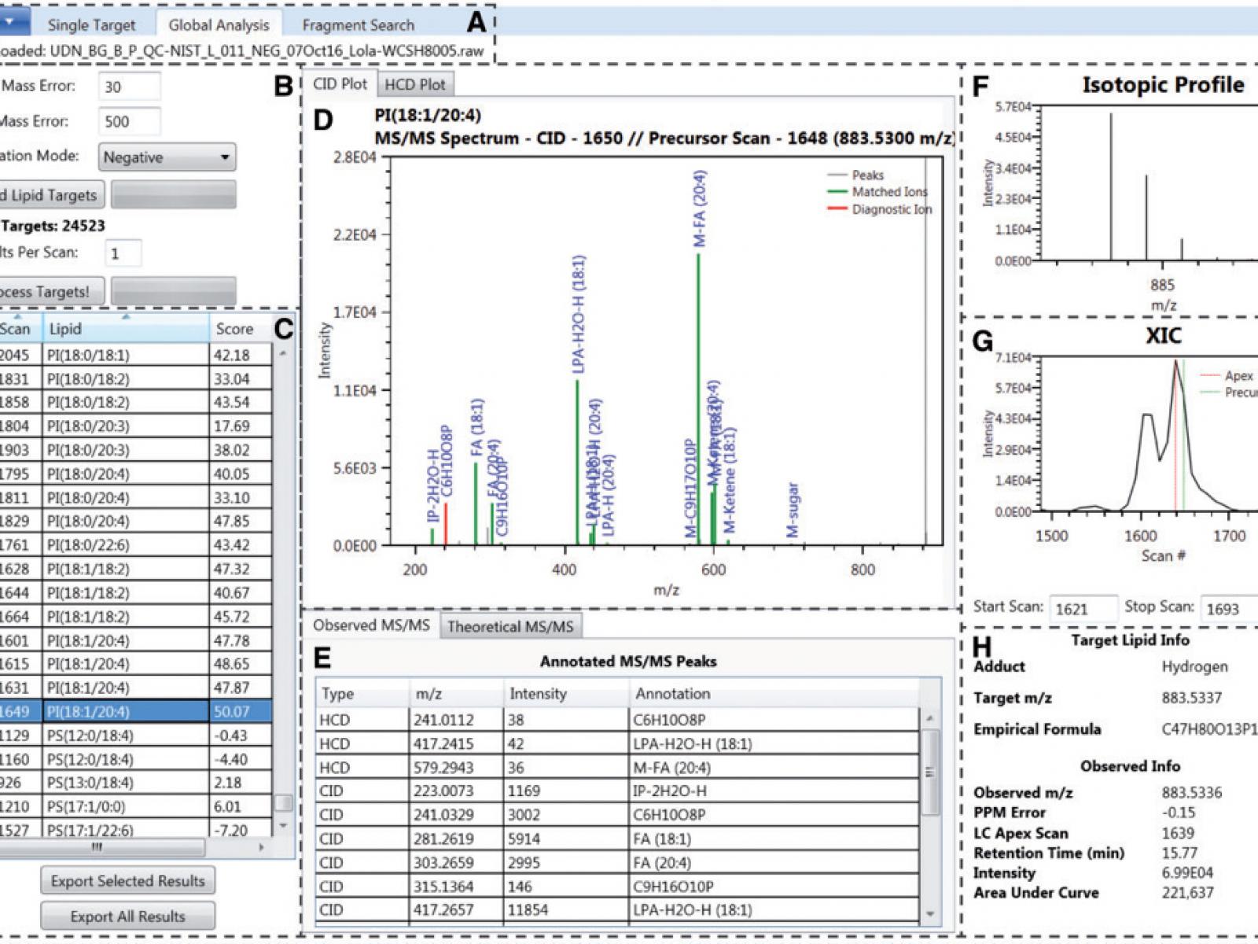
Task: Click the process targets progress bar
Action: tap(173, 292)
